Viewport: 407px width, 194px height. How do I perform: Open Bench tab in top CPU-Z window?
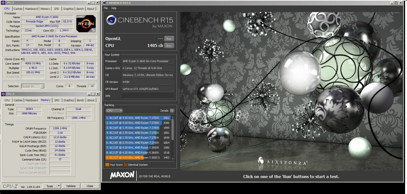80,9
